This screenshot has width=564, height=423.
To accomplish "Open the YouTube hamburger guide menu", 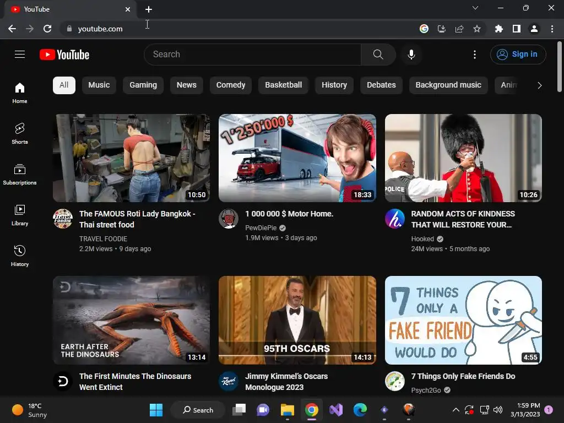I will (20, 55).
